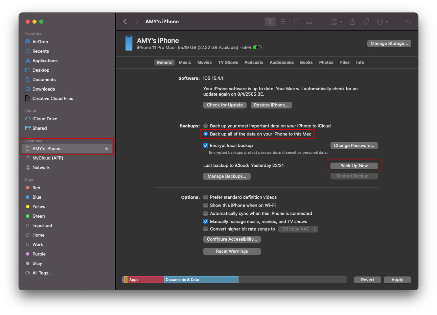Click the large iPhone device icon
The image size is (437, 315).
tap(129, 43)
